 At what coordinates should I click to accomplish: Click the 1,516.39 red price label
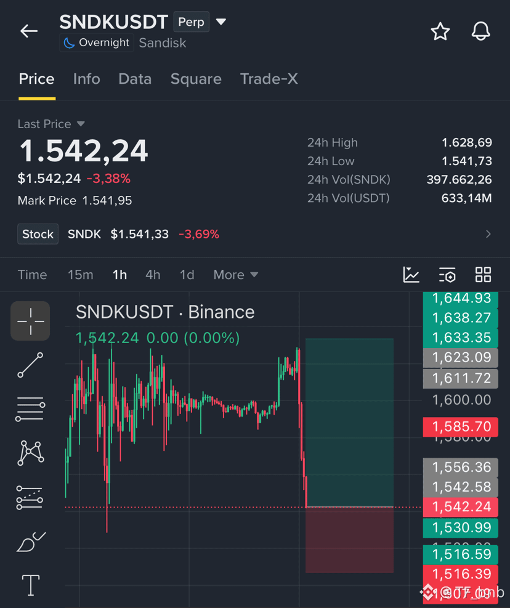(460, 574)
